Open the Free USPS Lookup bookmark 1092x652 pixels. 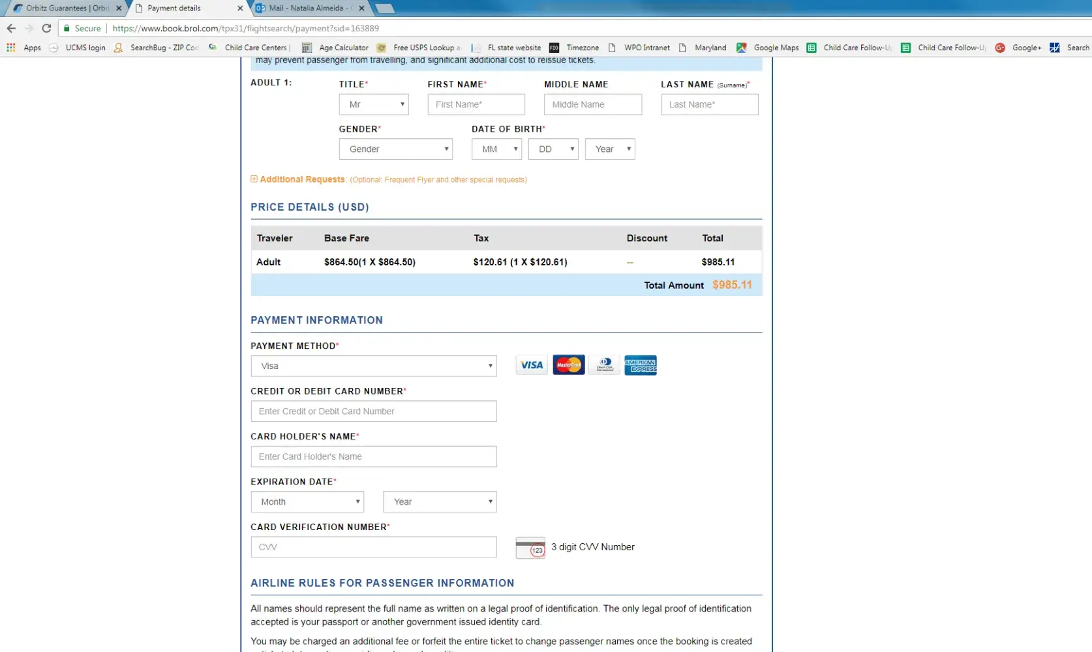(x=419, y=48)
